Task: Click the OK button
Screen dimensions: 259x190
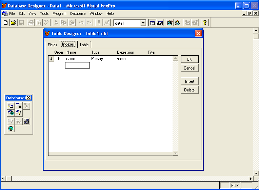Action: point(190,59)
